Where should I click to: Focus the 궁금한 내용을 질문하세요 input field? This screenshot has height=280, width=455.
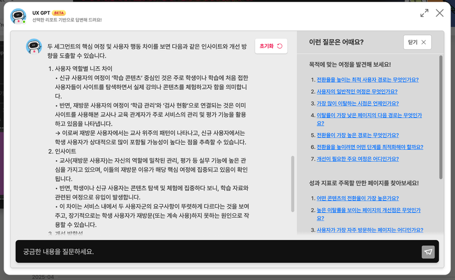click(x=216, y=252)
